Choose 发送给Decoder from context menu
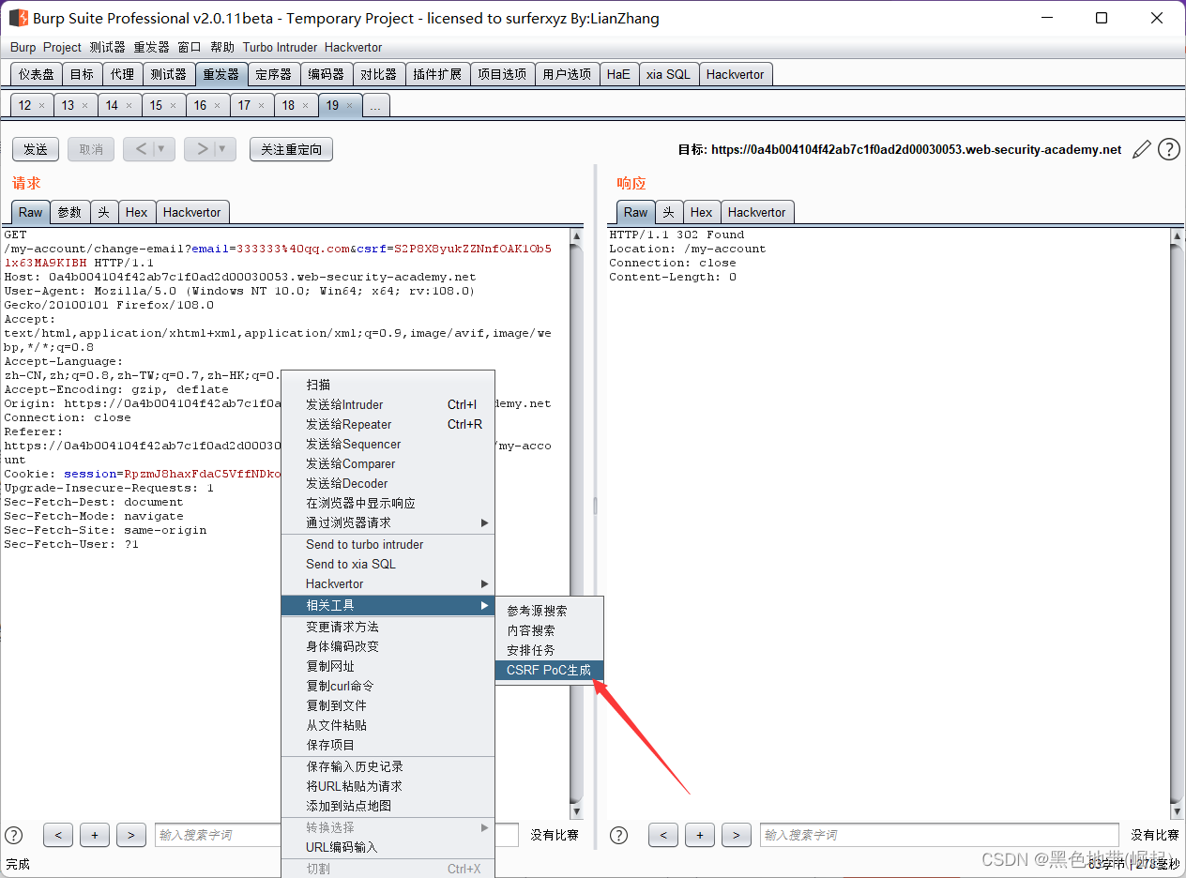This screenshot has width=1186, height=878. (388, 483)
